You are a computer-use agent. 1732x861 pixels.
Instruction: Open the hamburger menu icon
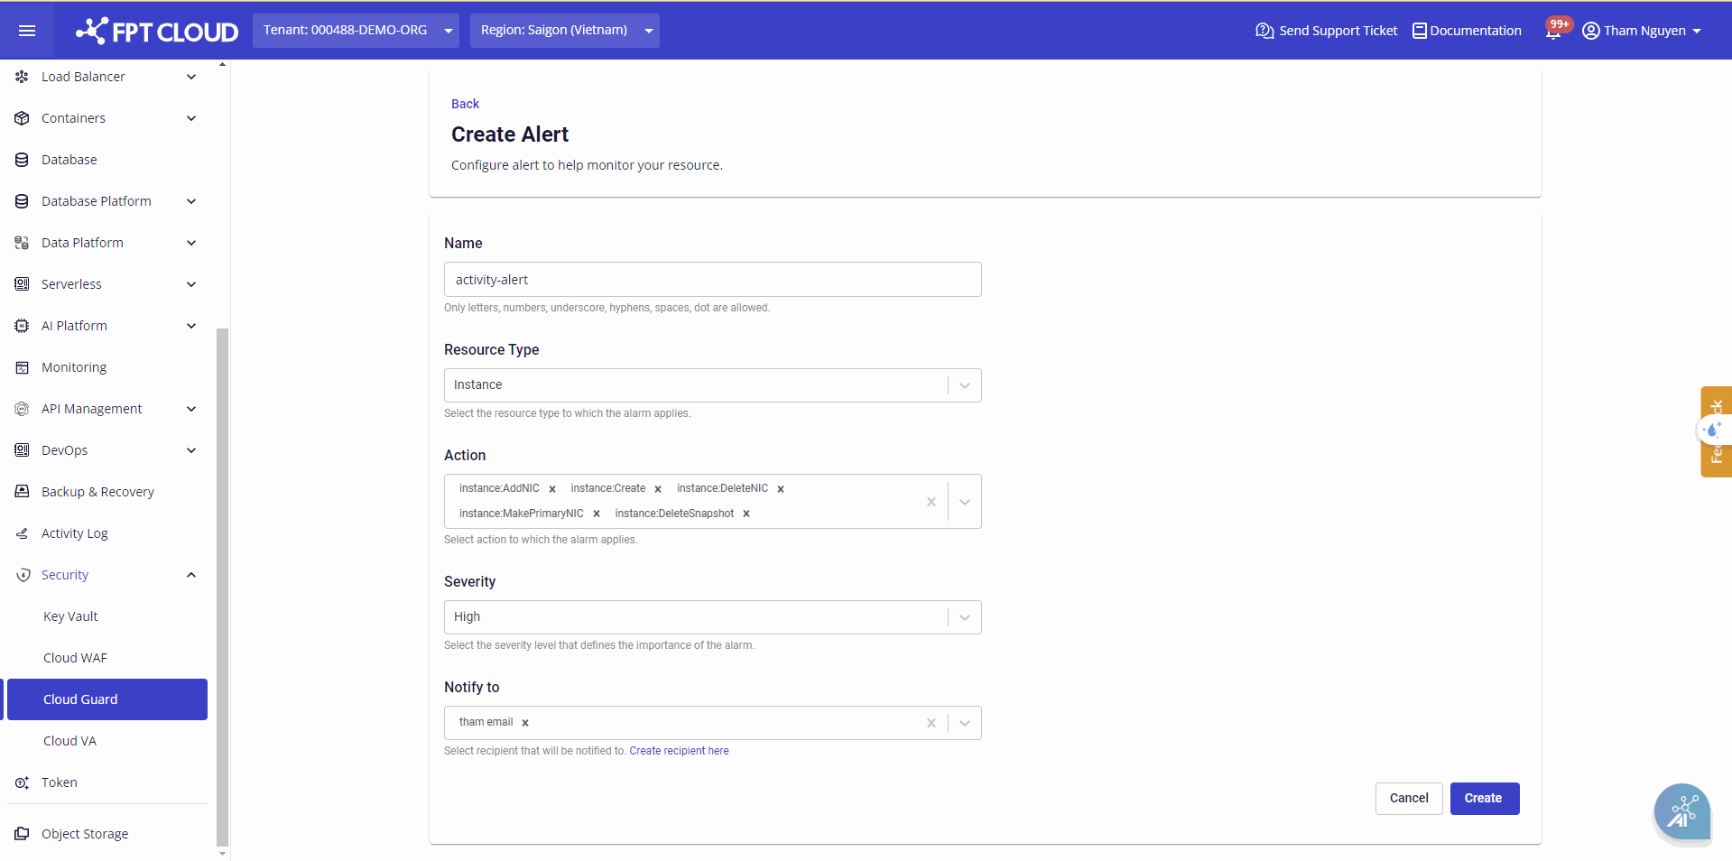point(27,31)
